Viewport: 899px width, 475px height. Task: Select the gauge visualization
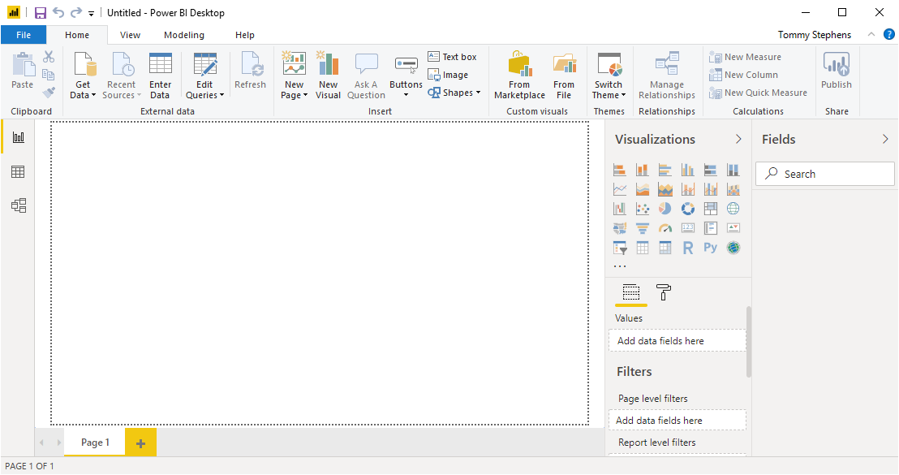665,228
